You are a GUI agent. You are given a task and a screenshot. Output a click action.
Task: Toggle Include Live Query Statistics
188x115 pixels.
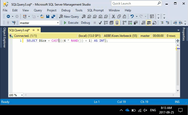130,23
